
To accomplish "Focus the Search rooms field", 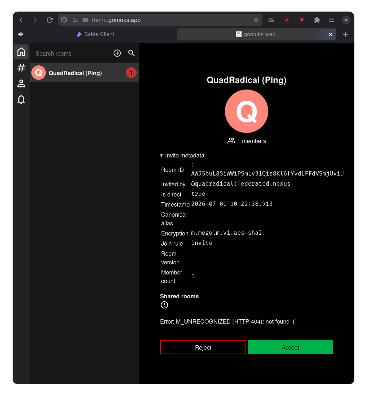I will coord(72,53).
